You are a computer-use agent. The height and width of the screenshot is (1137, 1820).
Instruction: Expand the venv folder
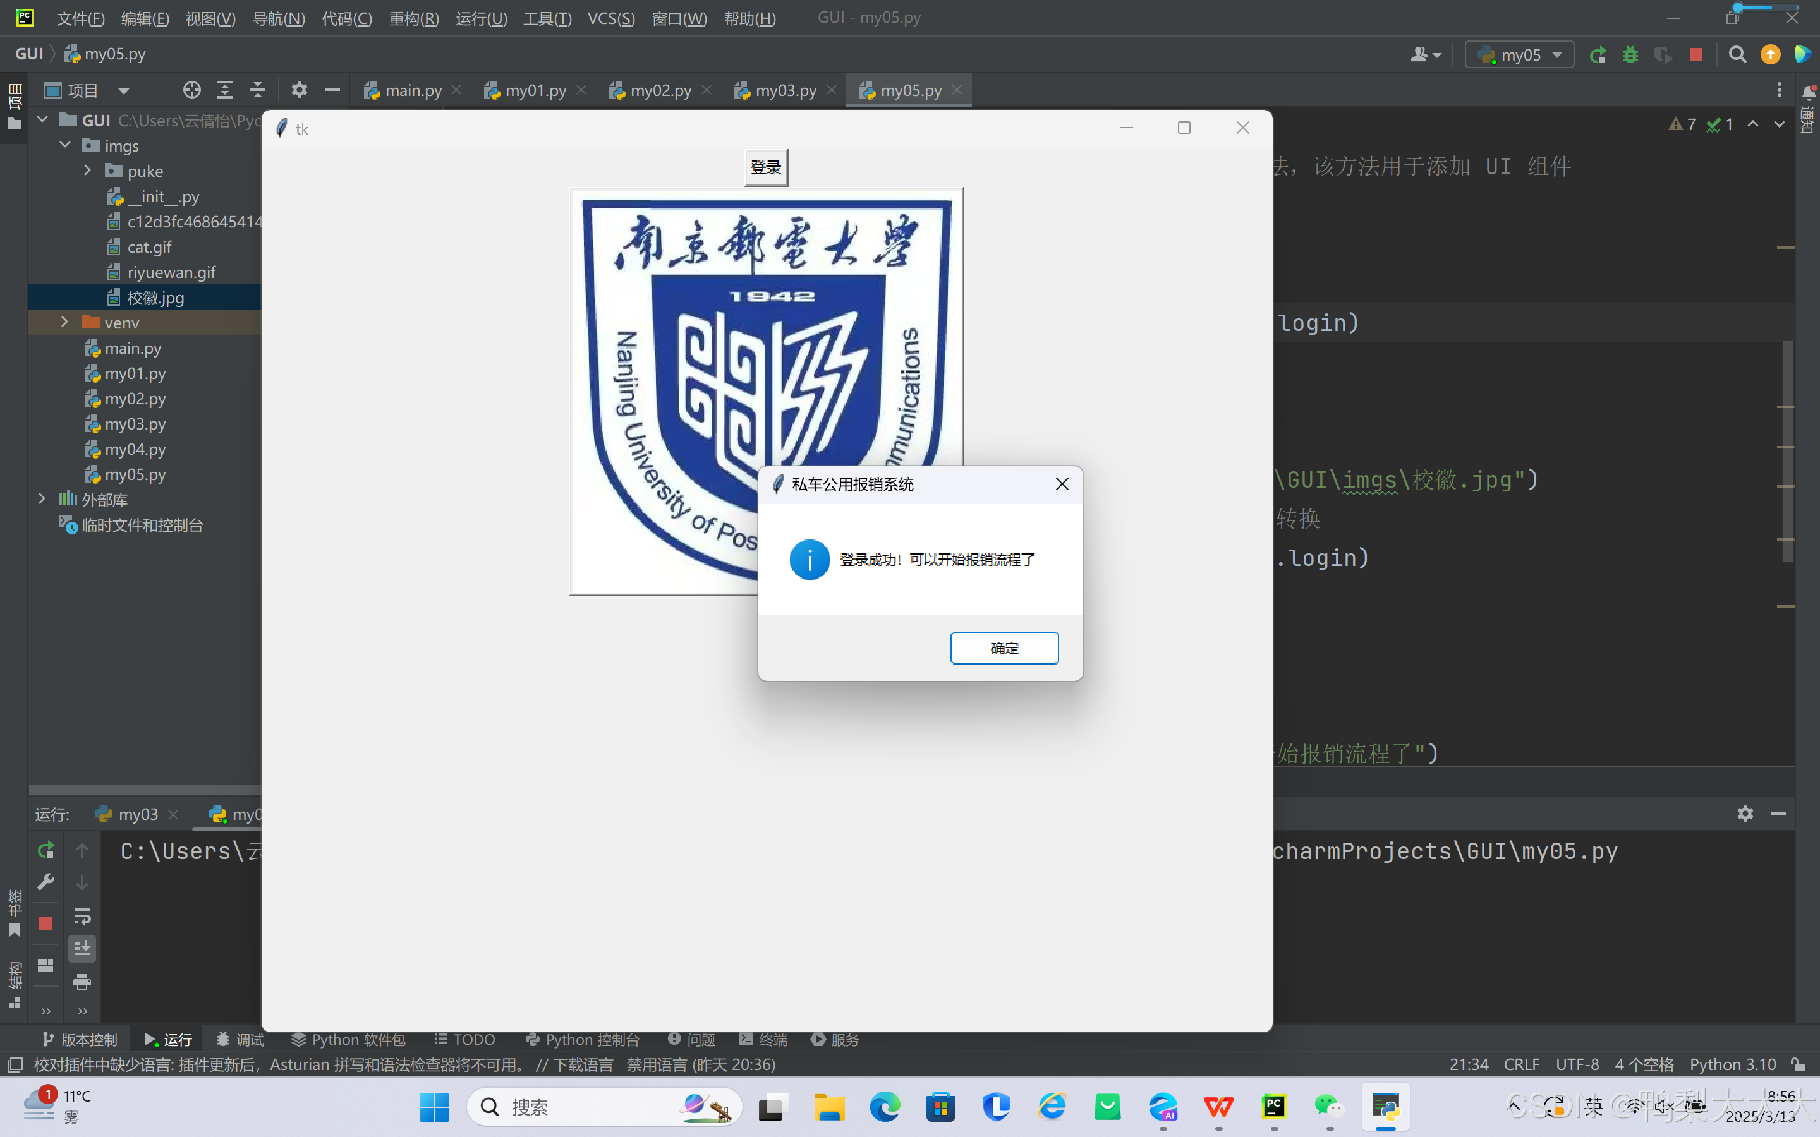pos(64,323)
